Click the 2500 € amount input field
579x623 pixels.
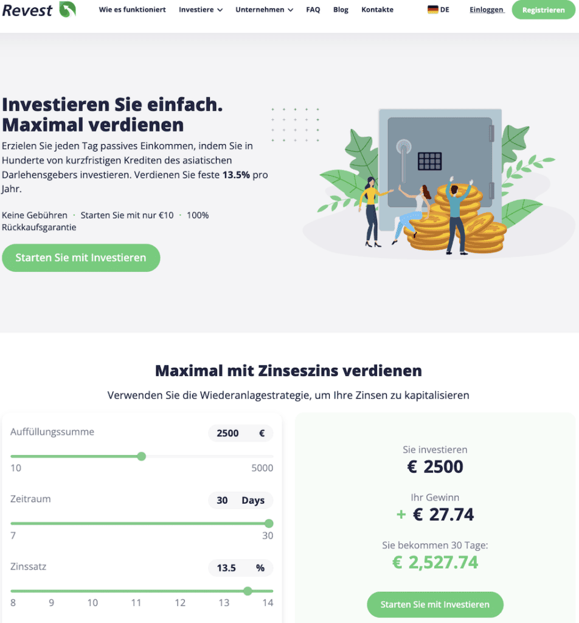coord(240,433)
